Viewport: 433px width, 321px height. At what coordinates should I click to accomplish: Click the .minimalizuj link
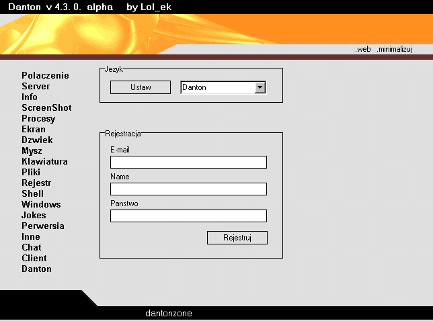click(x=394, y=50)
